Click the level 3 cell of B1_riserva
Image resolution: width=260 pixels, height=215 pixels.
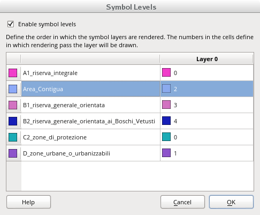click(x=207, y=105)
